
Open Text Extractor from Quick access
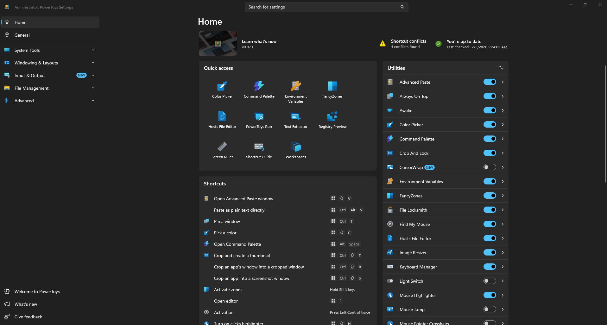(x=295, y=119)
